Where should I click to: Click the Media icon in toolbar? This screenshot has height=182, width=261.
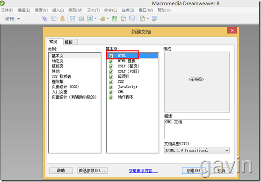(102, 19)
